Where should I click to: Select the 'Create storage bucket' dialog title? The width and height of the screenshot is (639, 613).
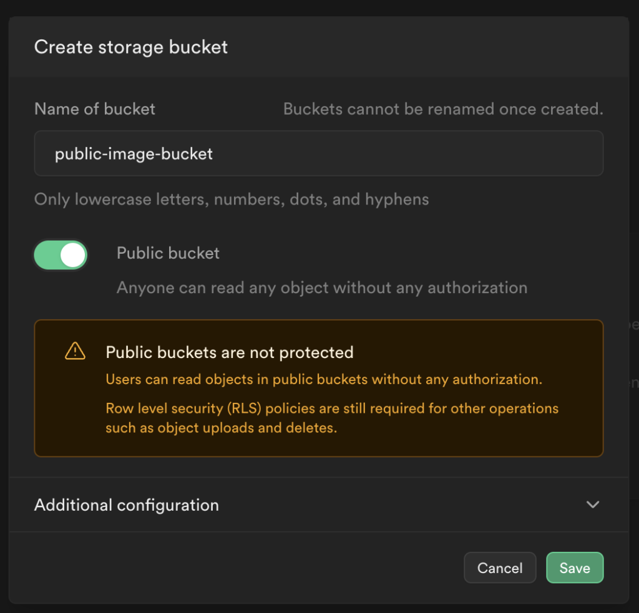(131, 47)
